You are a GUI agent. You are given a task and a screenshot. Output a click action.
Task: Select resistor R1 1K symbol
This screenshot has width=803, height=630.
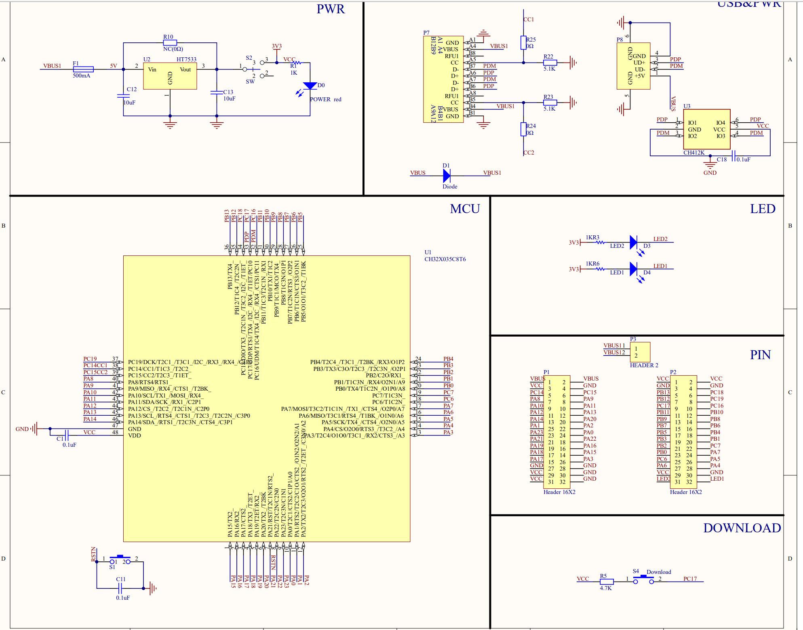pos(296,63)
